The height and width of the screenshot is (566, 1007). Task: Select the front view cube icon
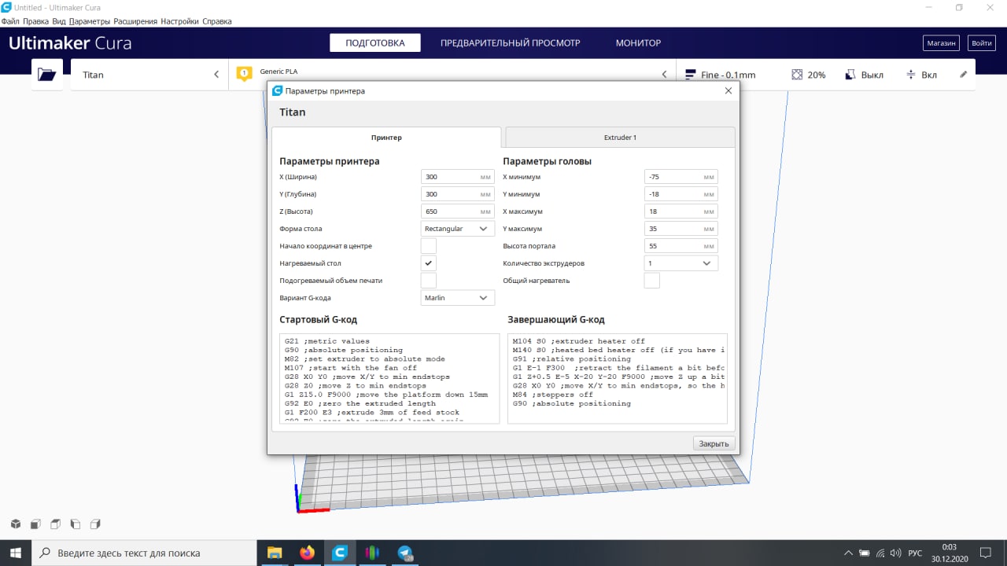coord(35,524)
